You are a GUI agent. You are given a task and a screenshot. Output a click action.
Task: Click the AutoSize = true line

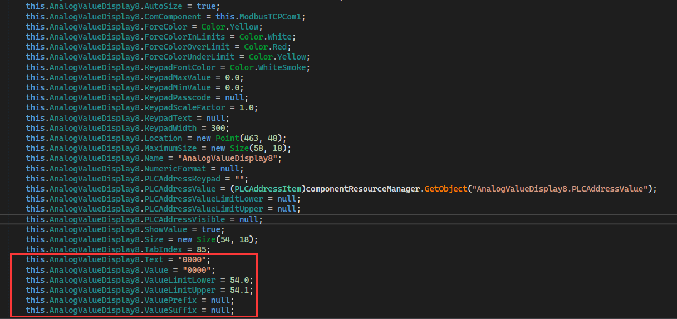click(123, 6)
